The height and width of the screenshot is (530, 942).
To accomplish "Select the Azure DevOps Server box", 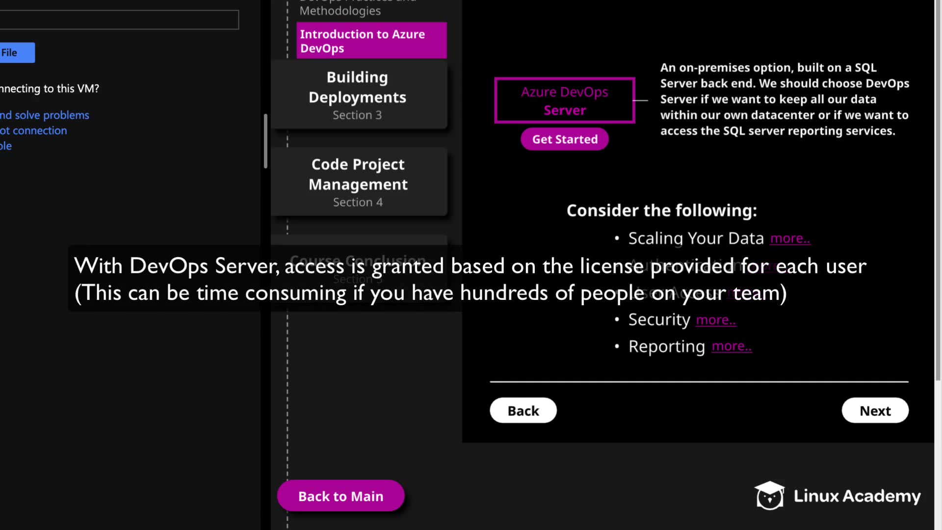I will (564, 101).
